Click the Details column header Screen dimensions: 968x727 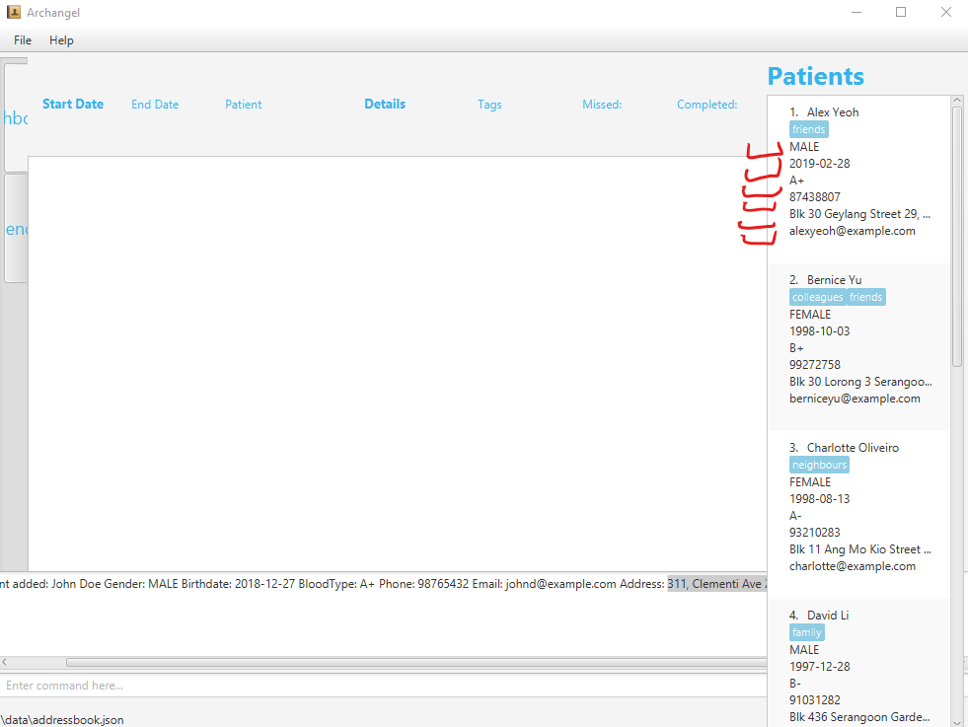coord(385,105)
